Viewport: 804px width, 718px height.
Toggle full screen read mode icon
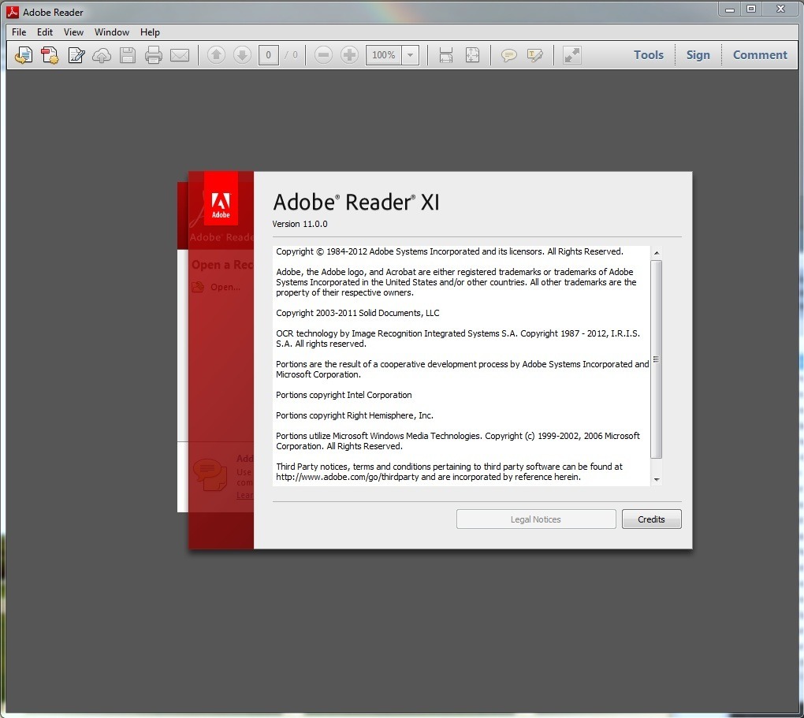pyautogui.click(x=572, y=55)
